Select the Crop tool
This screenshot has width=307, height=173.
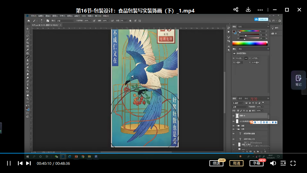pos(28,43)
